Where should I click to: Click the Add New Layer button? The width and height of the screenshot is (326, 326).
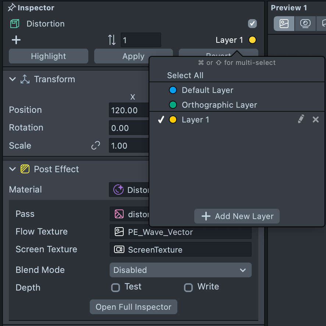[x=237, y=216]
